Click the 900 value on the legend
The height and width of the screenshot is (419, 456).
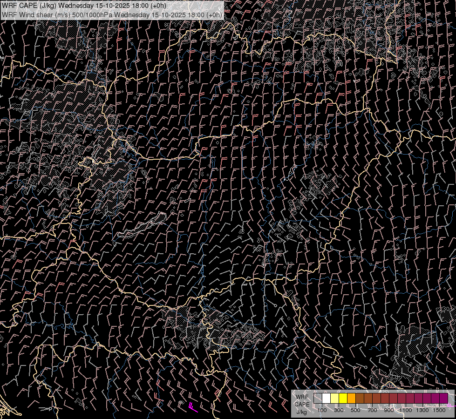click(x=389, y=410)
